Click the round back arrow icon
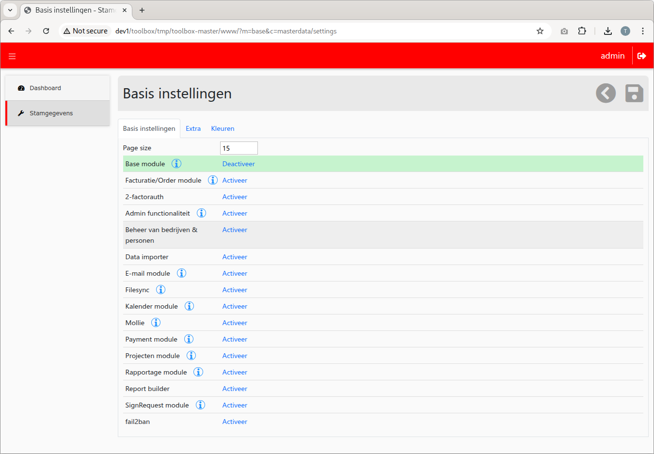This screenshot has width=654, height=454. pos(606,93)
